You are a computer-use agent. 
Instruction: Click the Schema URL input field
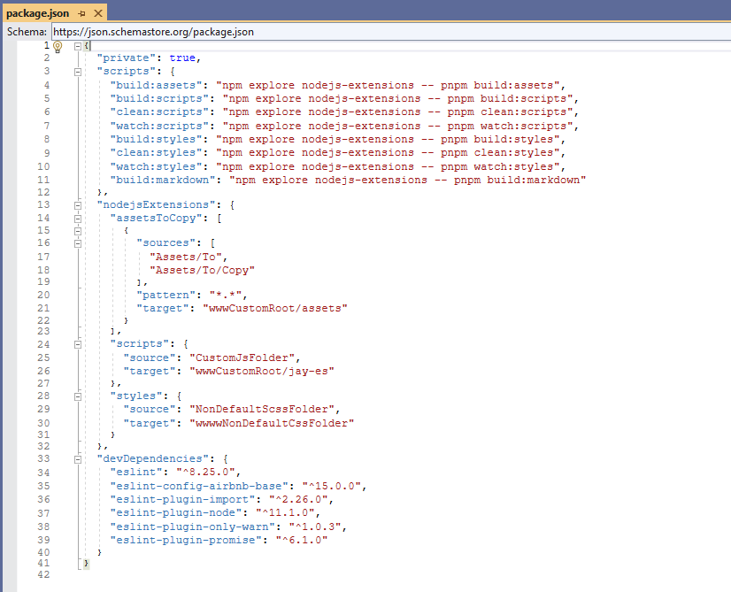pos(390,32)
